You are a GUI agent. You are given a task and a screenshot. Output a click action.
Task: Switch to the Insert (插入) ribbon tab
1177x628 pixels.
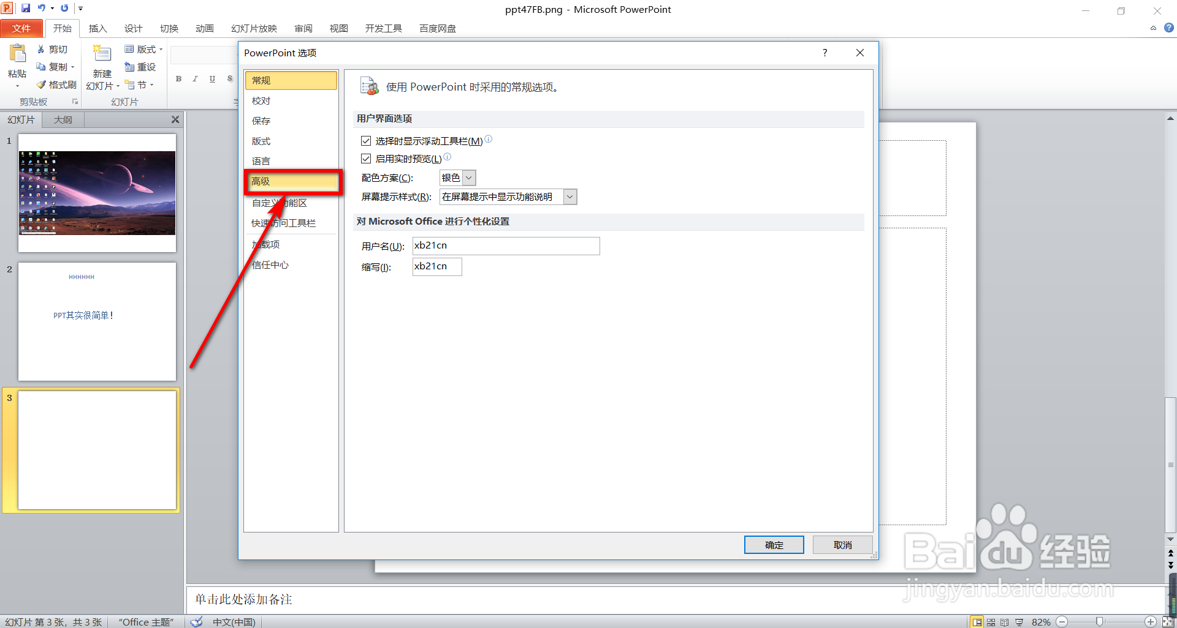(x=98, y=28)
